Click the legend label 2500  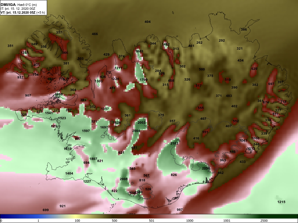click(x=264, y=221)
